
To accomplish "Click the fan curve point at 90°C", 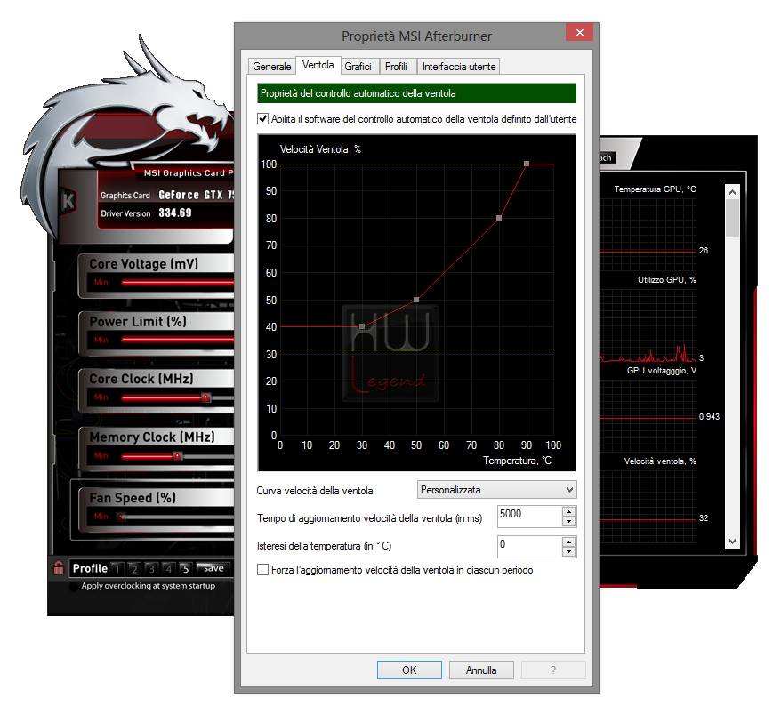I will point(527,164).
